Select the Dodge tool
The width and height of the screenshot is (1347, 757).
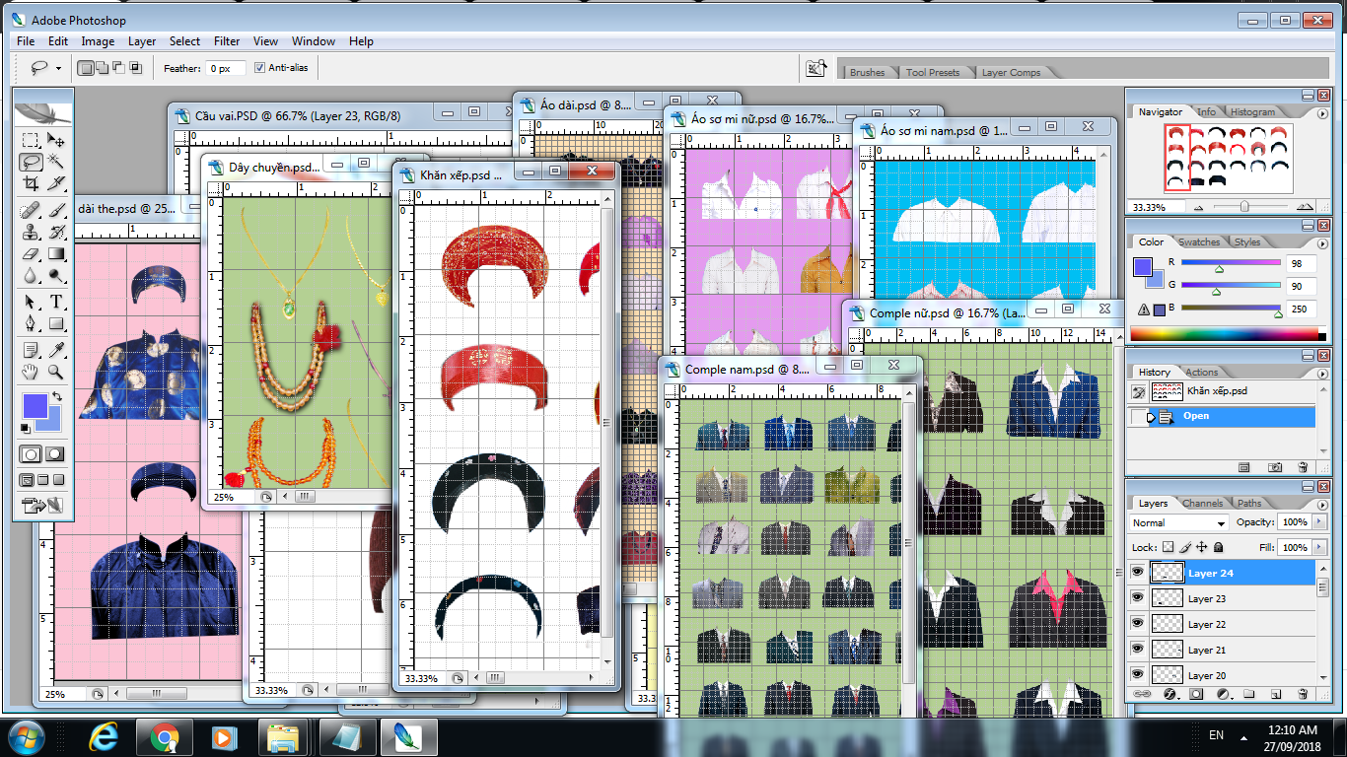coord(56,275)
